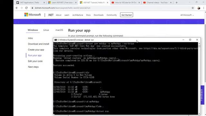Open the Downloads menu item
The height and width of the screenshot is (116, 206).
98,15
